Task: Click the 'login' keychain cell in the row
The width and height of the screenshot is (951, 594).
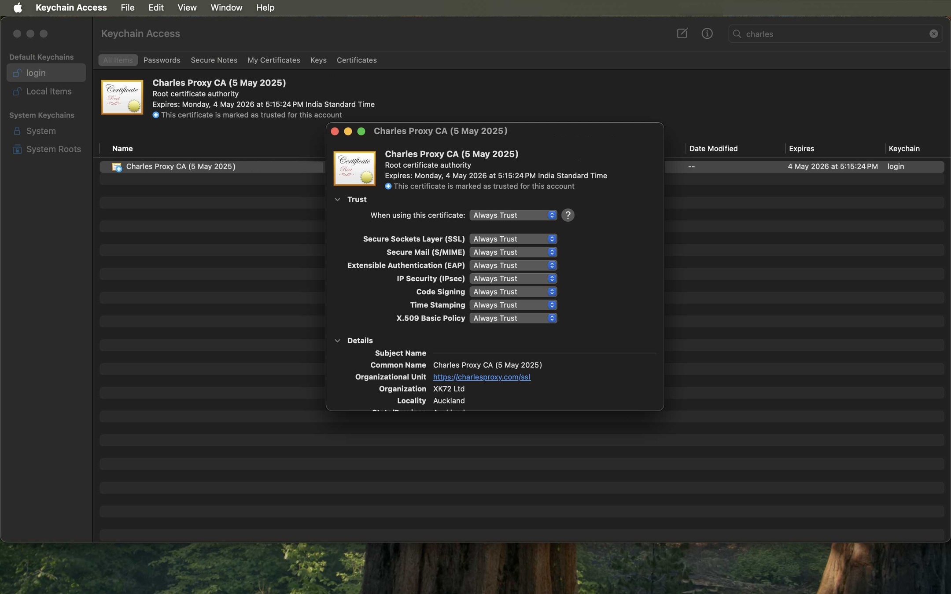Action: (x=896, y=167)
